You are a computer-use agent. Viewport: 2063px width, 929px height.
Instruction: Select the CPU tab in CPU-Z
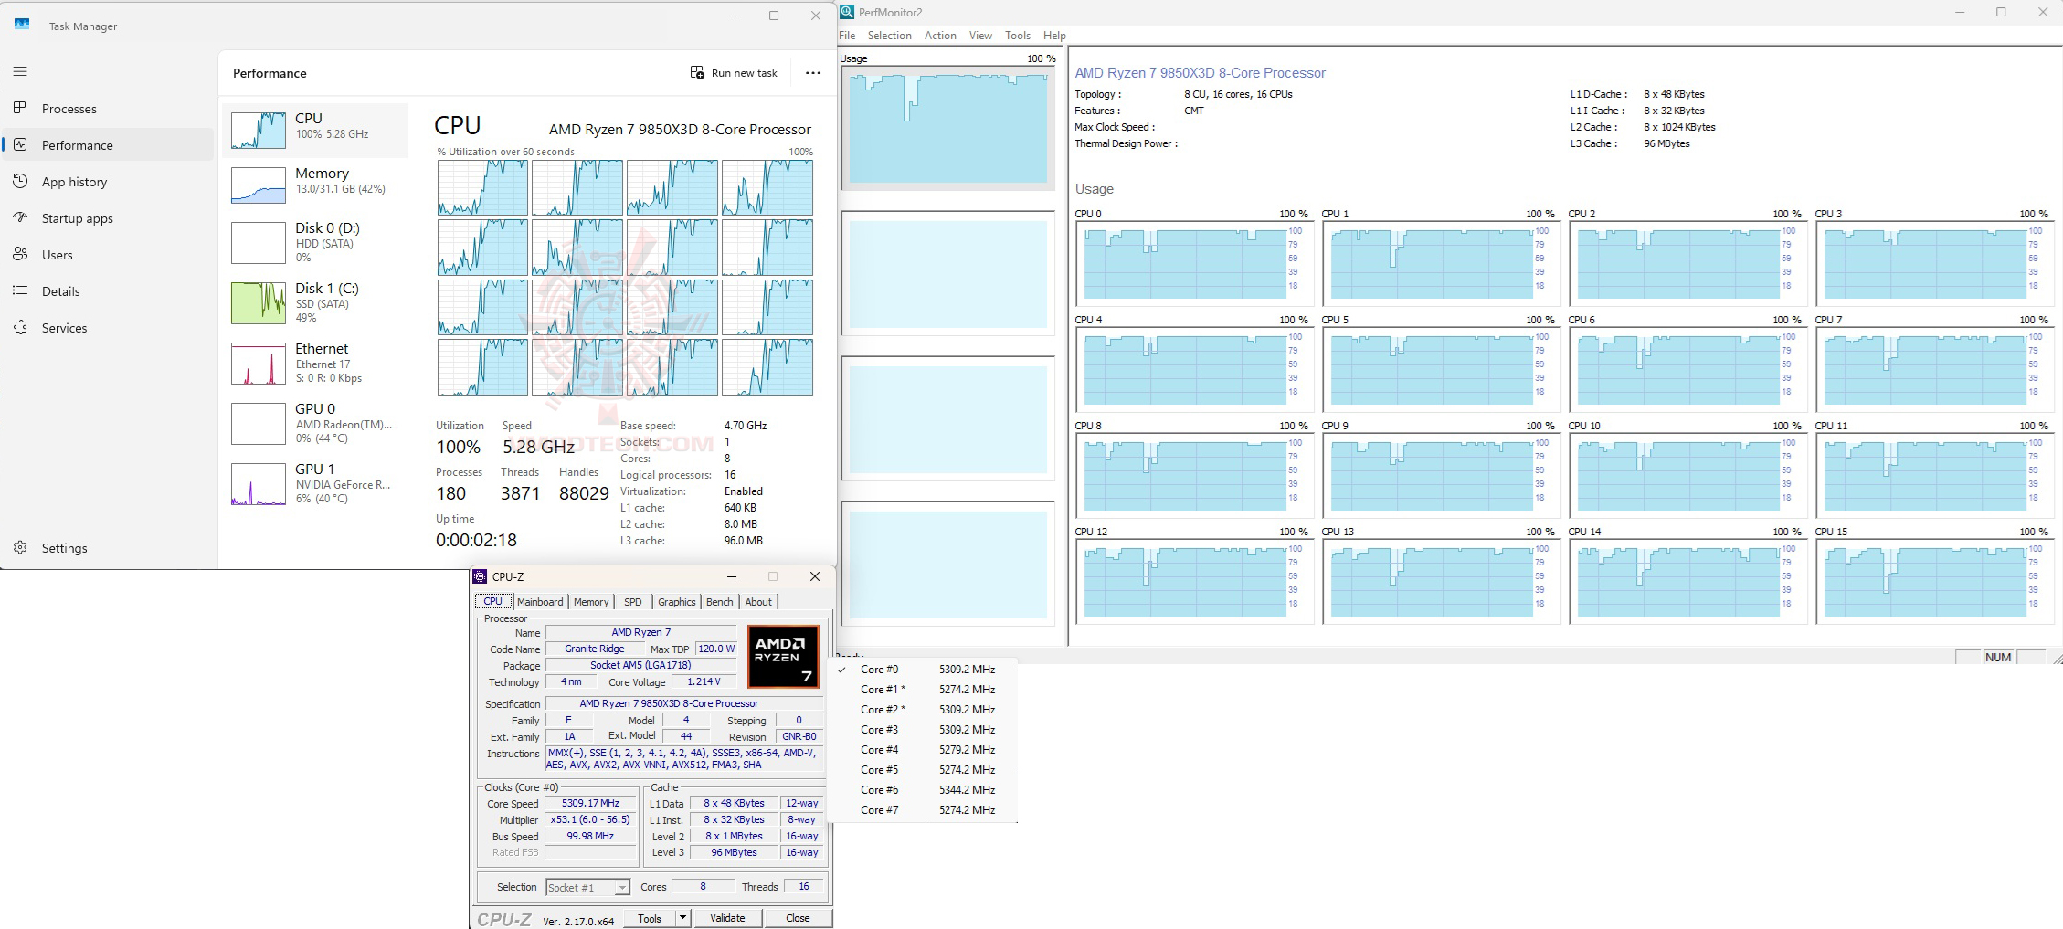coord(492,601)
